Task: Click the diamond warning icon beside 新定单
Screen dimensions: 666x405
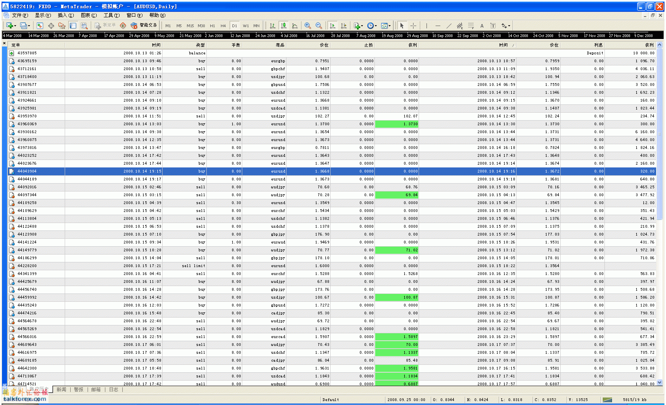Action: (x=123, y=26)
